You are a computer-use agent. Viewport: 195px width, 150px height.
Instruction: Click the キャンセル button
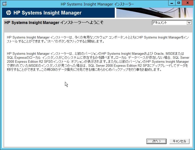coord(179,141)
